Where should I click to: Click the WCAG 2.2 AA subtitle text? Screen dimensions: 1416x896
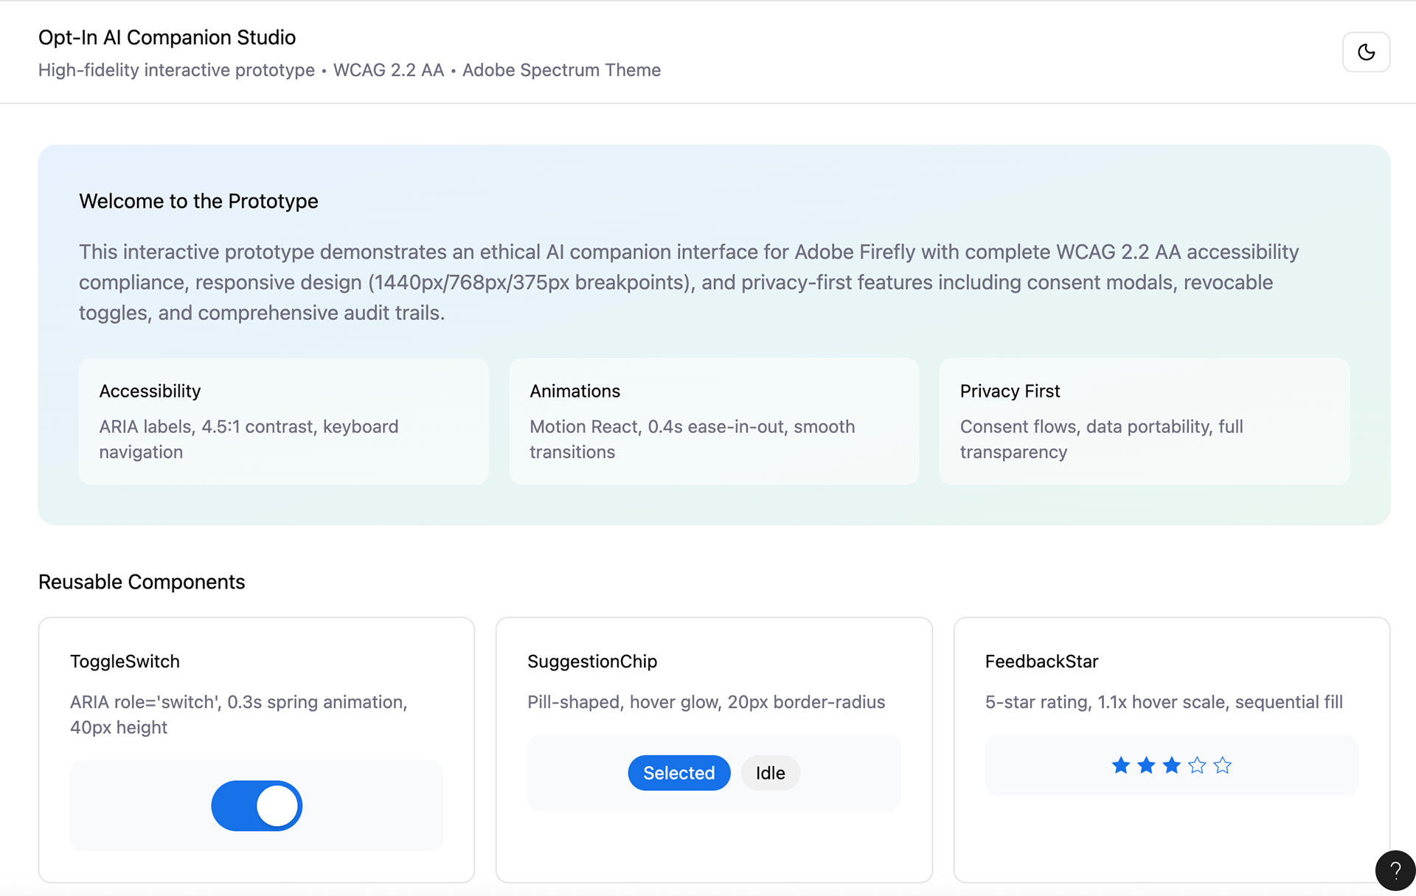(388, 70)
